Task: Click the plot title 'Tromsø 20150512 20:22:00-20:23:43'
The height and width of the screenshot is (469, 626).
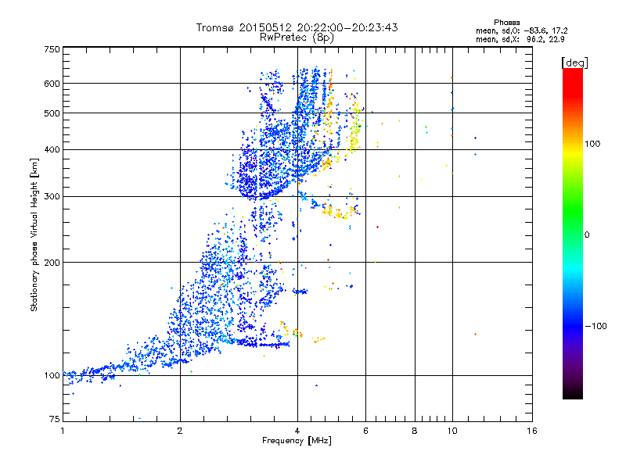Action: coord(297,27)
